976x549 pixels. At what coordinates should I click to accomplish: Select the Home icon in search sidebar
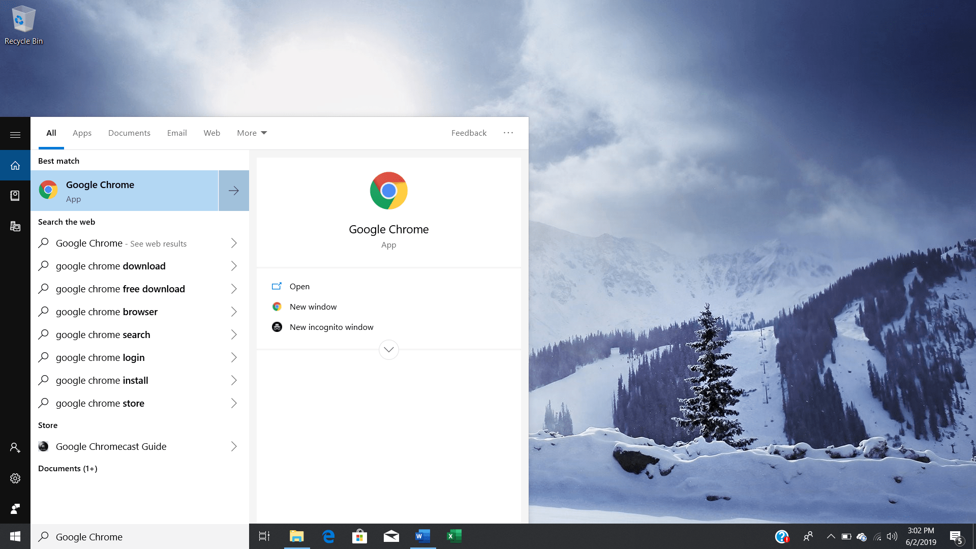coord(15,165)
